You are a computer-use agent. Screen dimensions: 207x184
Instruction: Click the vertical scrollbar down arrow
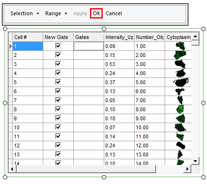pos(195,161)
